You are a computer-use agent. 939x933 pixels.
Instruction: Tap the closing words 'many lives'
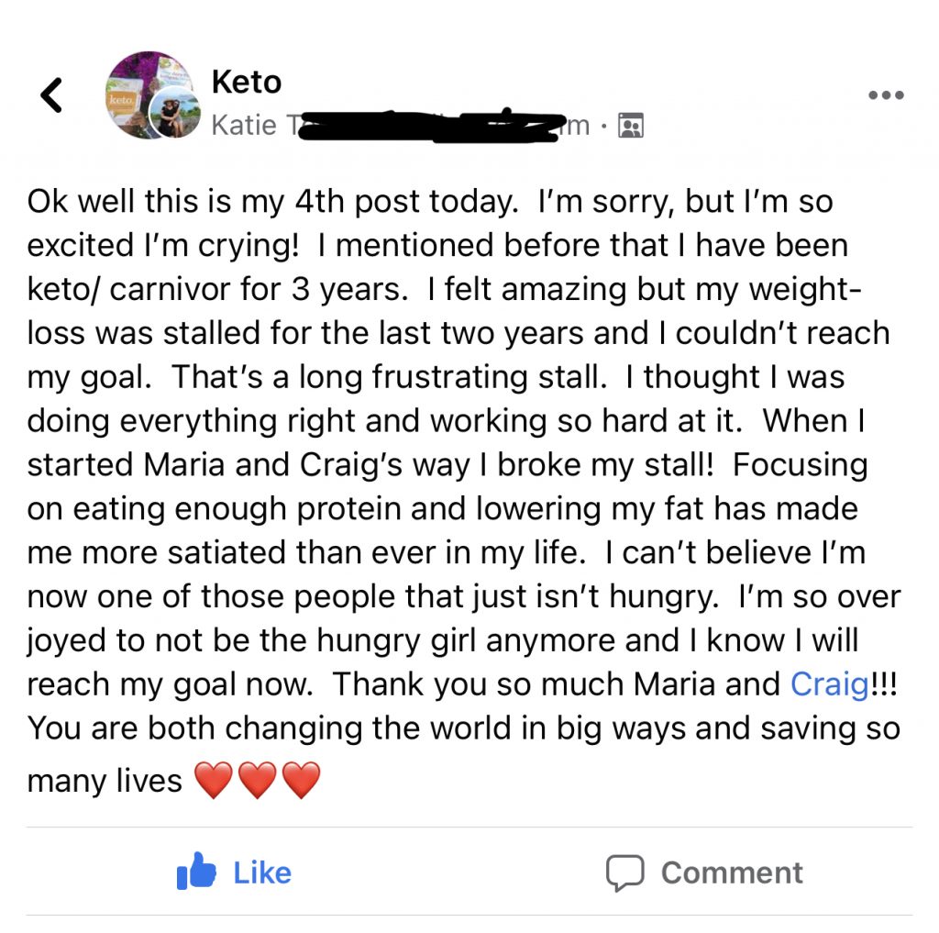tap(105, 781)
